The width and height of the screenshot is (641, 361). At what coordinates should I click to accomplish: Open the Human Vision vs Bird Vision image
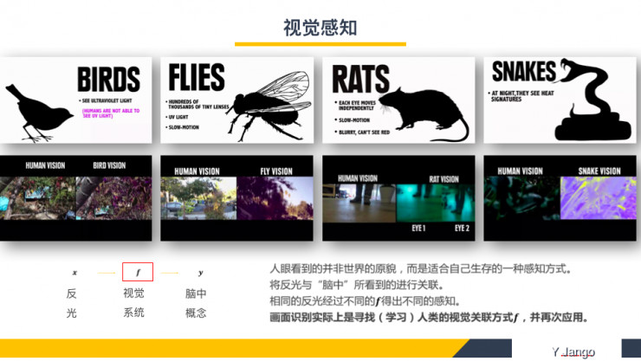75,198
